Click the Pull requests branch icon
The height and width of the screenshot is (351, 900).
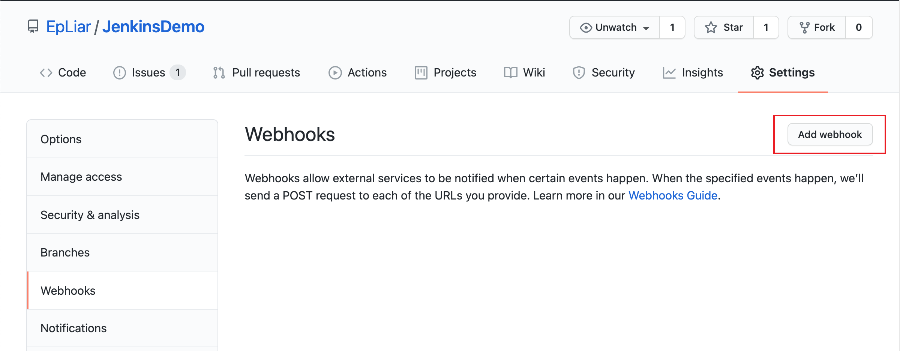[219, 72]
